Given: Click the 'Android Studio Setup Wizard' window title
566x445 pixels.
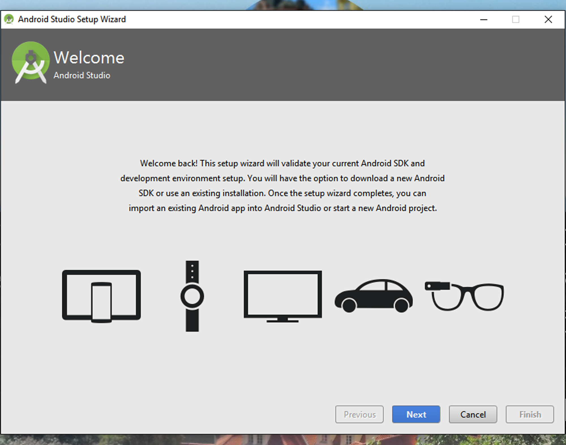Looking at the screenshot, I should pyautogui.click(x=72, y=19).
